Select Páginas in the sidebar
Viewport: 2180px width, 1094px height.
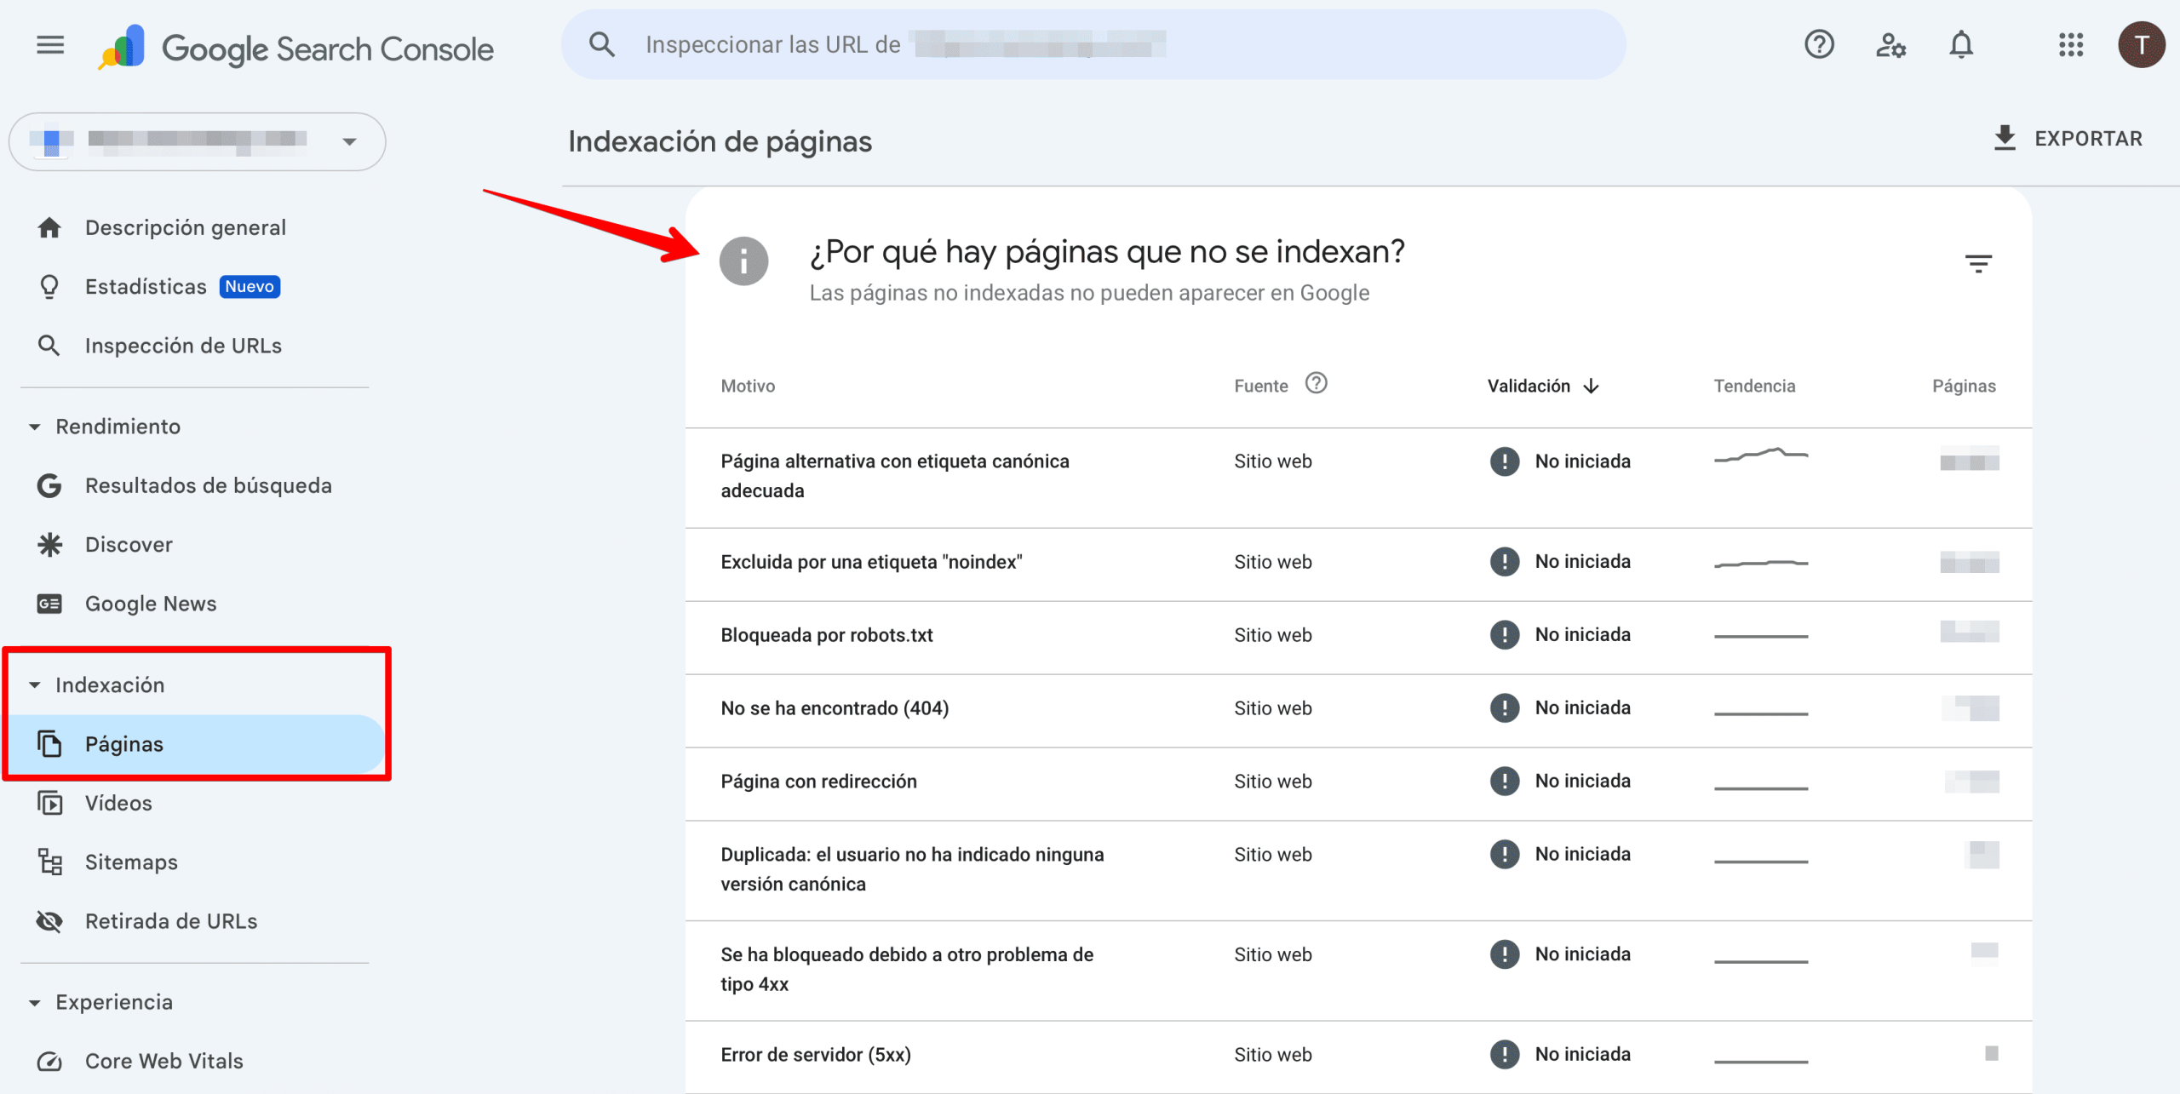click(x=196, y=744)
